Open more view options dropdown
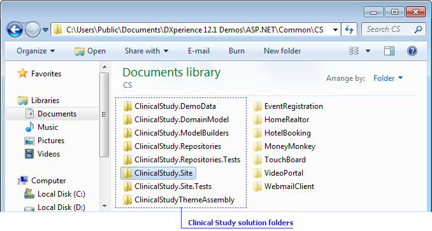This screenshot has width=432, height=231. click(368, 51)
